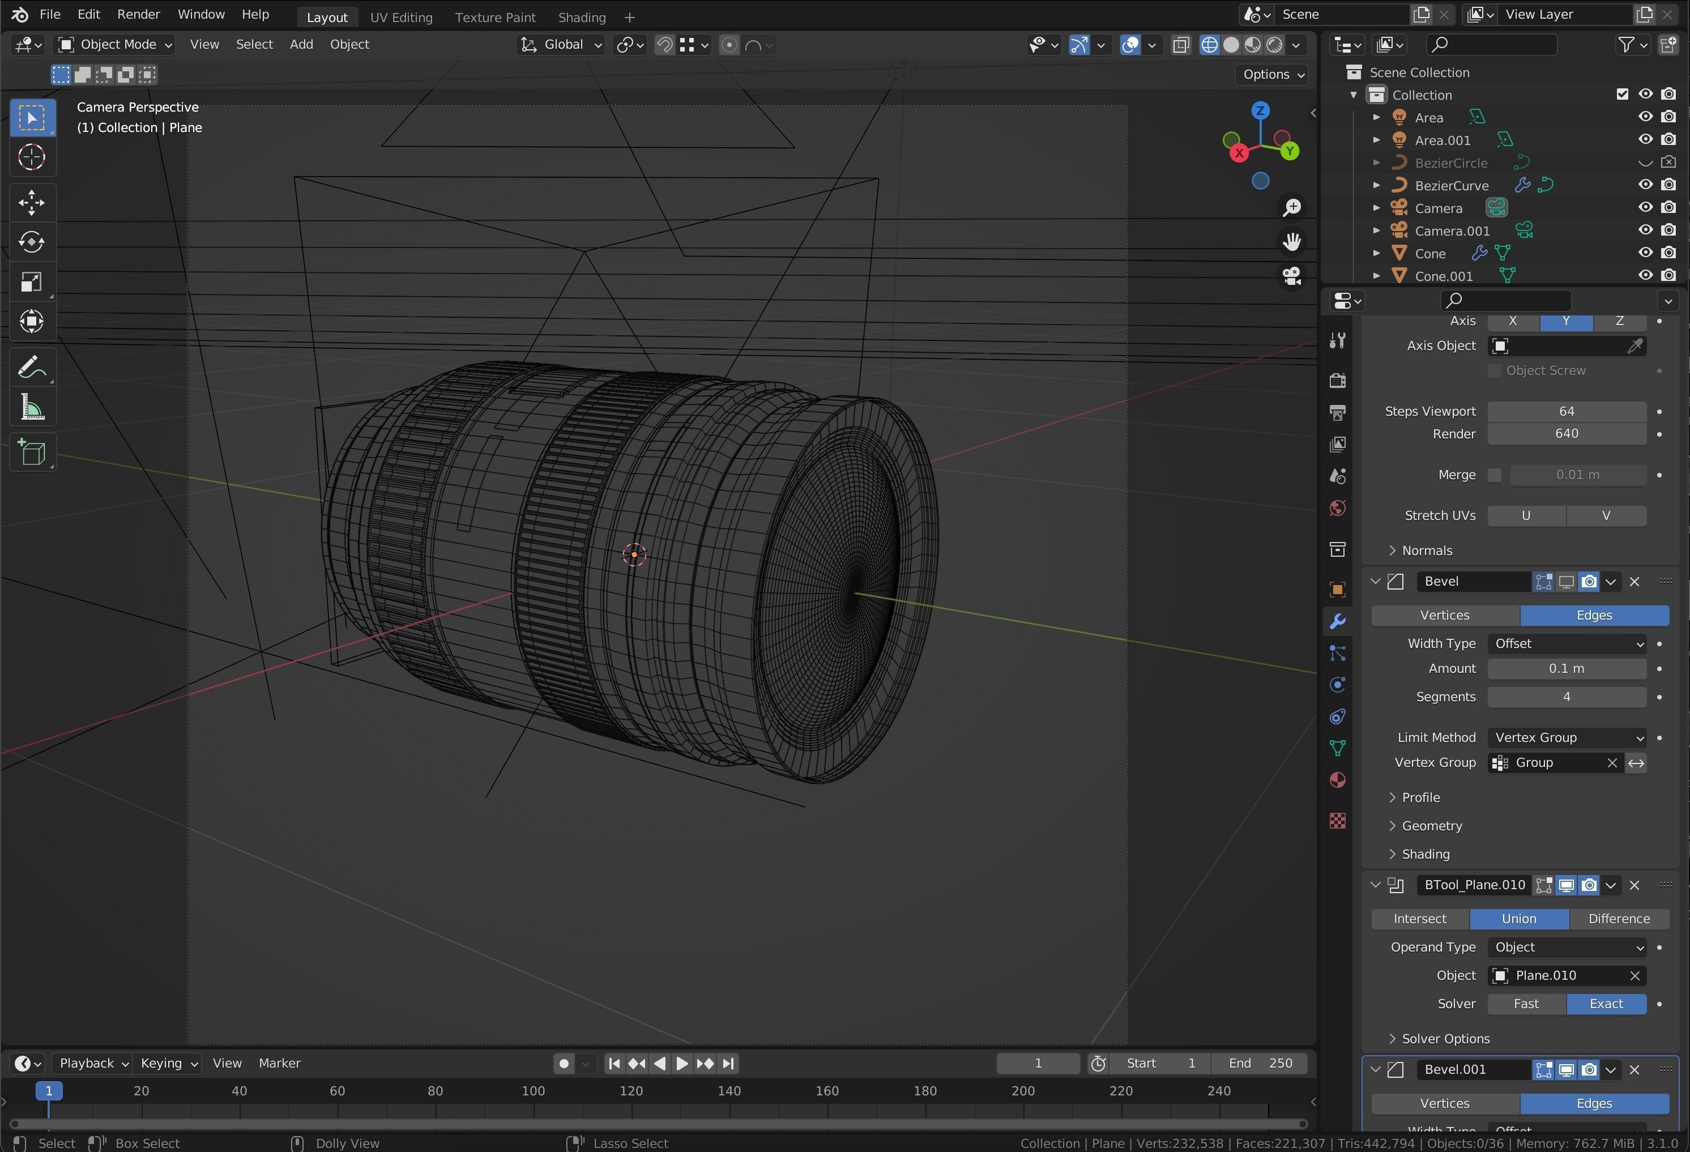
Task: Switch to rendered viewport shading
Action: pyautogui.click(x=1274, y=45)
